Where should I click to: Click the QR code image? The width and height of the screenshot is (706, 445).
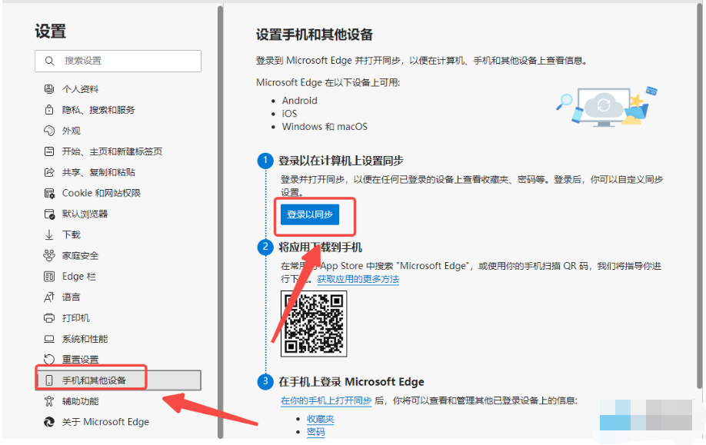[314, 324]
